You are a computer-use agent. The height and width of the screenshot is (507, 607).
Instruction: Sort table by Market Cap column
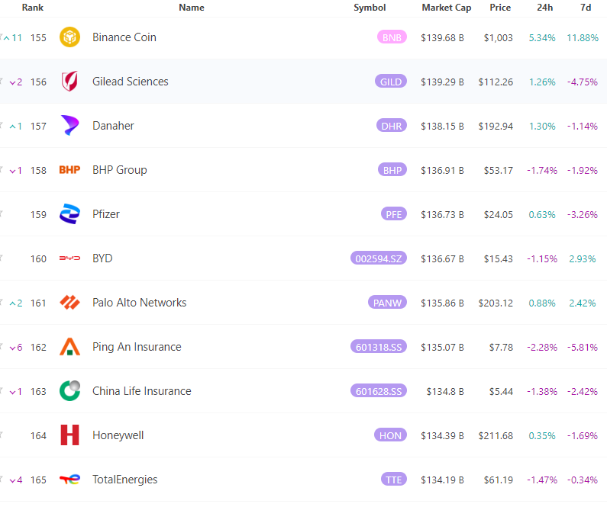tap(447, 8)
